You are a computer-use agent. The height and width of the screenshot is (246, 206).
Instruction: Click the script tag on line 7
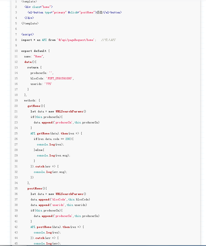27,34
